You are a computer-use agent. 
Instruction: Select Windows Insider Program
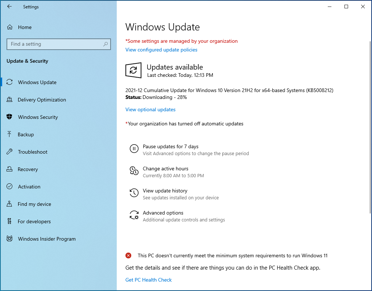pyautogui.click(x=47, y=239)
